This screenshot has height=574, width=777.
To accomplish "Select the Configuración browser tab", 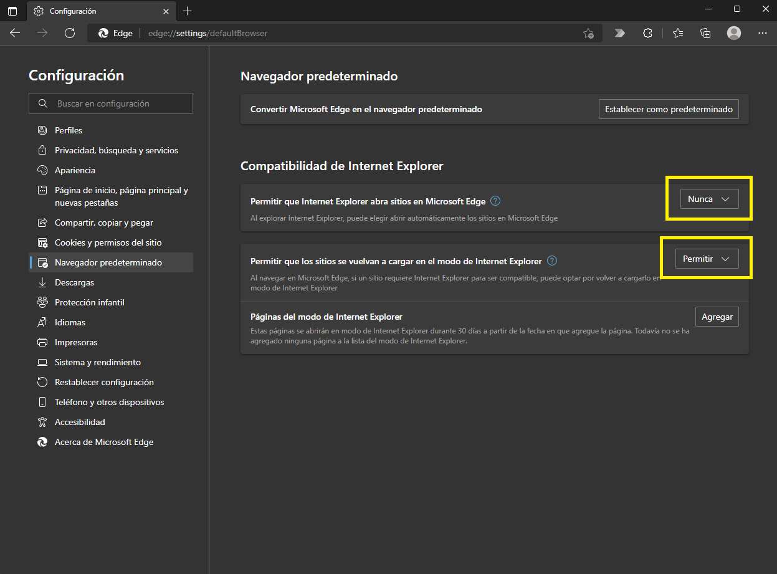I will [x=102, y=11].
